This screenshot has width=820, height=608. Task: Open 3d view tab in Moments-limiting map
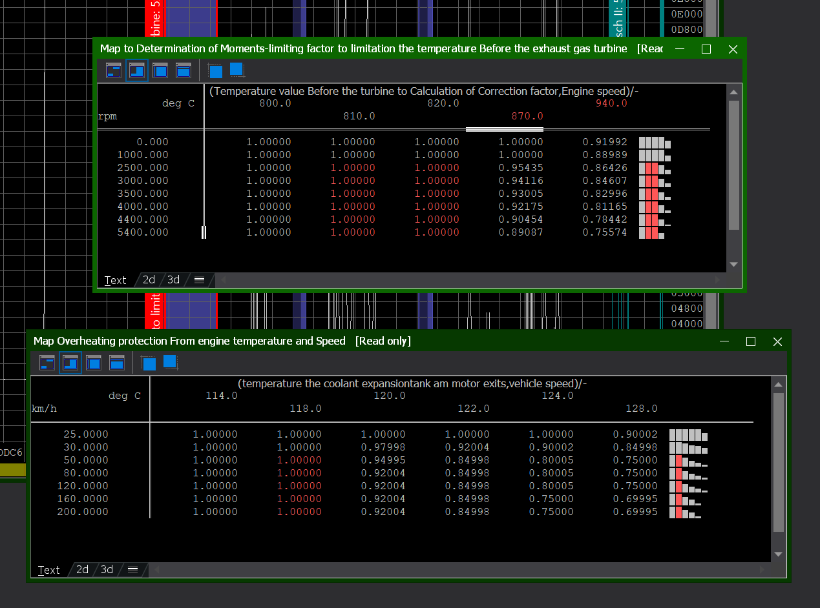tap(173, 279)
